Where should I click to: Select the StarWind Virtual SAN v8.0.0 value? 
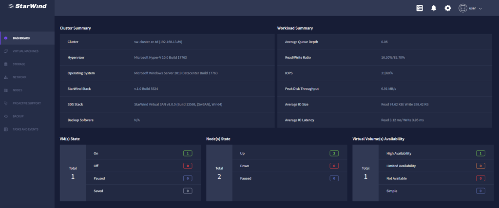[x=178, y=104]
